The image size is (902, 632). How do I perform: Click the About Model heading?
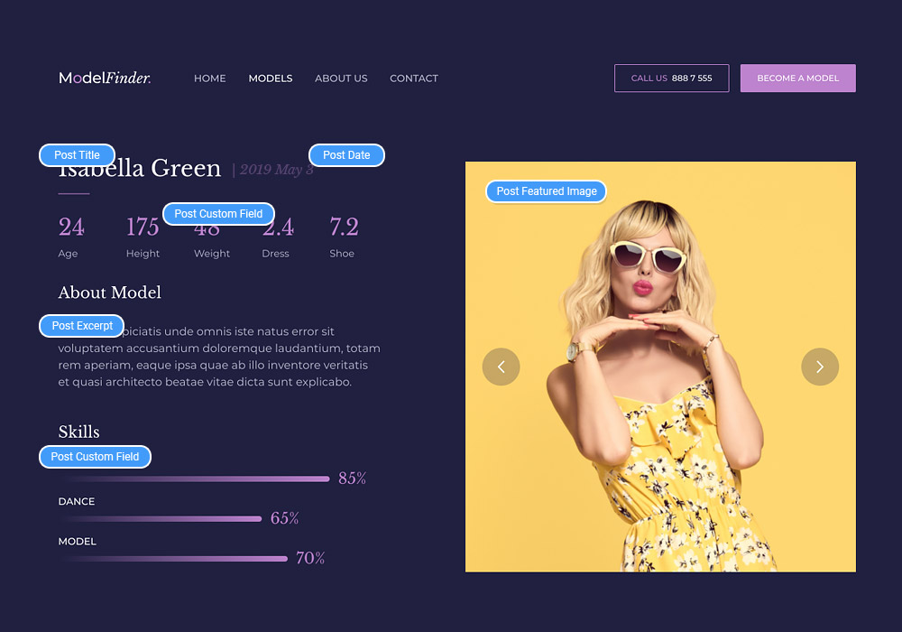pyautogui.click(x=110, y=293)
